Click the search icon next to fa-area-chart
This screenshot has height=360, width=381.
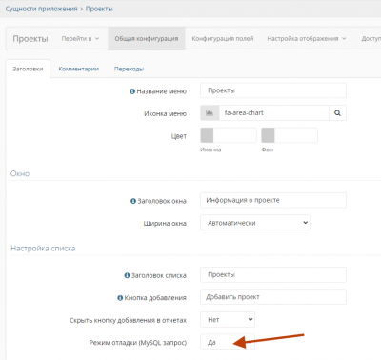pos(337,113)
